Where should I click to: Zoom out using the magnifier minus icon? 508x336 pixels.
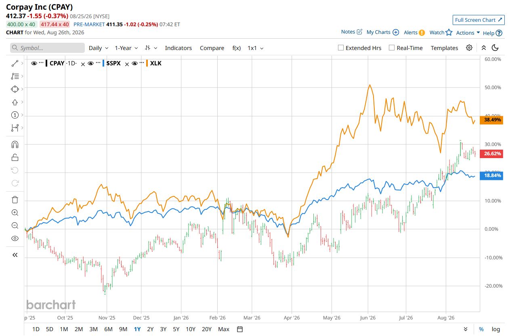[x=15, y=225]
